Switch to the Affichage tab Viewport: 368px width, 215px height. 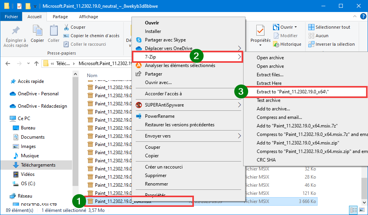pyautogui.click(x=88, y=17)
